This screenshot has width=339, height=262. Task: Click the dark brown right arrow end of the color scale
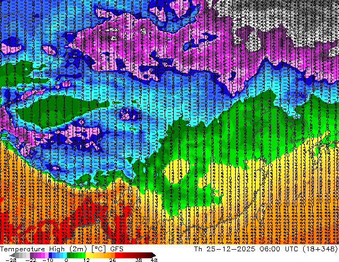click(x=153, y=255)
